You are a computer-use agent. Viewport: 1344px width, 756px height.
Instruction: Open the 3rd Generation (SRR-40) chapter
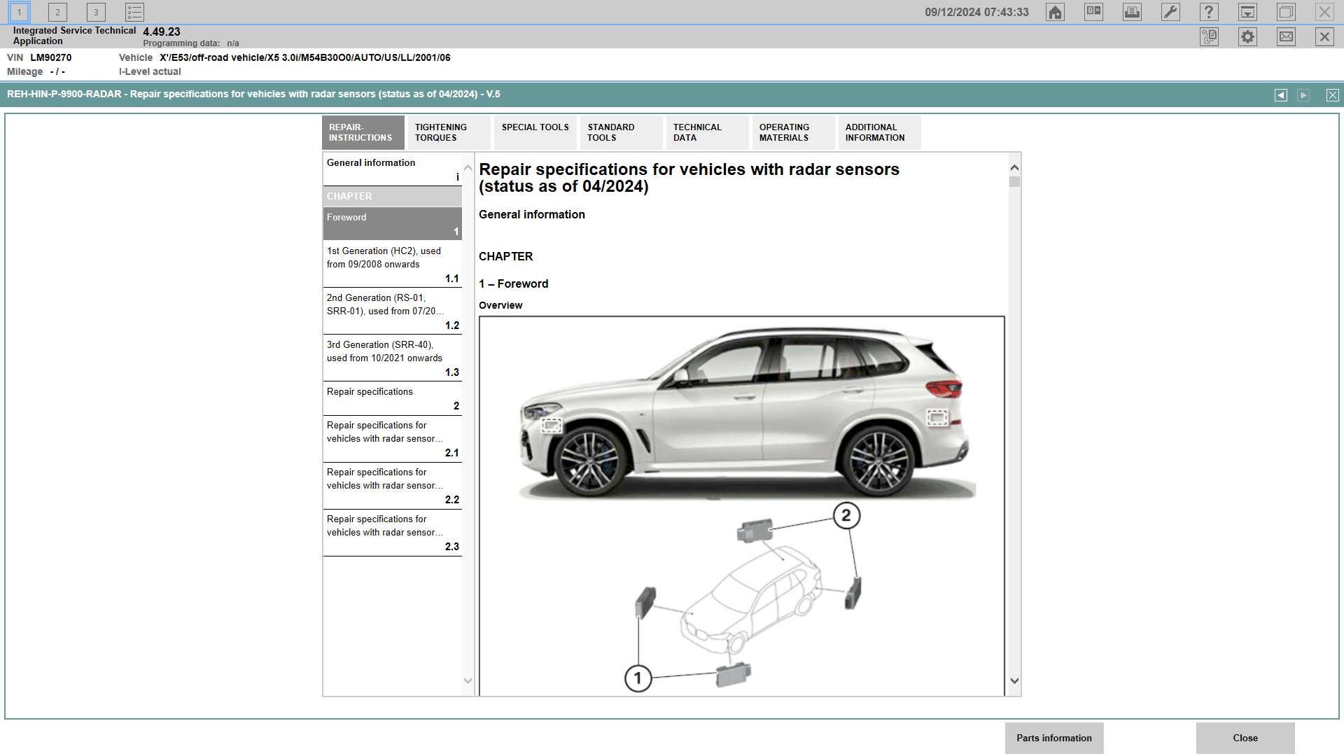click(392, 358)
